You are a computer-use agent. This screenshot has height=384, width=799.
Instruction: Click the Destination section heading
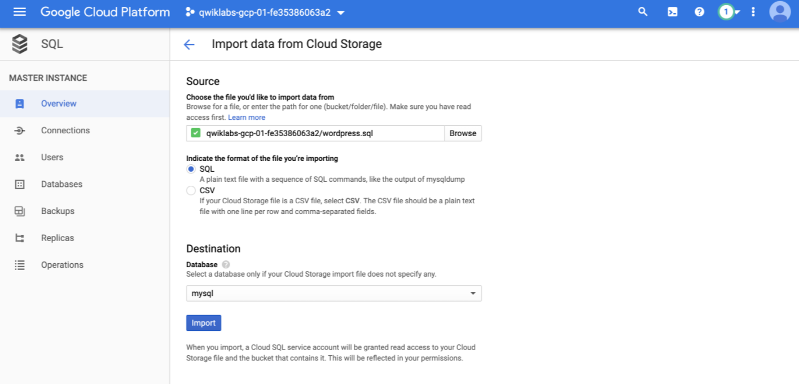(x=213, y=248)
